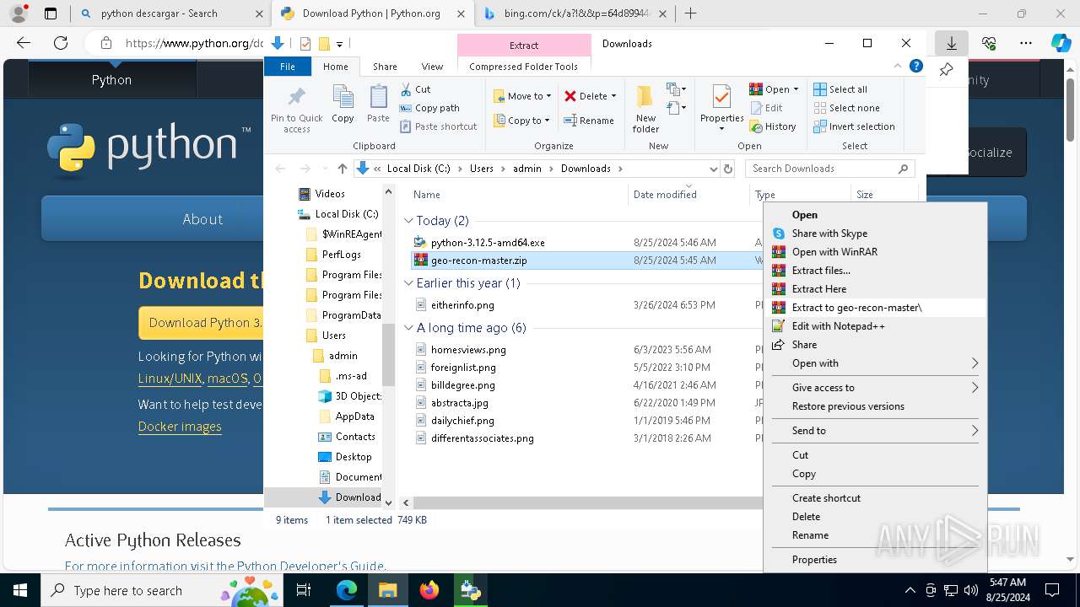
Task: Open Firefox from the taskbar
Action: coord(429,590)
